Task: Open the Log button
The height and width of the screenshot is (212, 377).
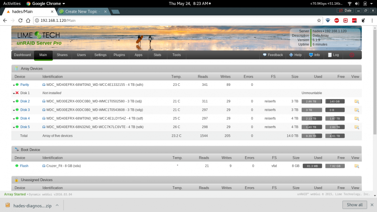Action: click(334, 55)
